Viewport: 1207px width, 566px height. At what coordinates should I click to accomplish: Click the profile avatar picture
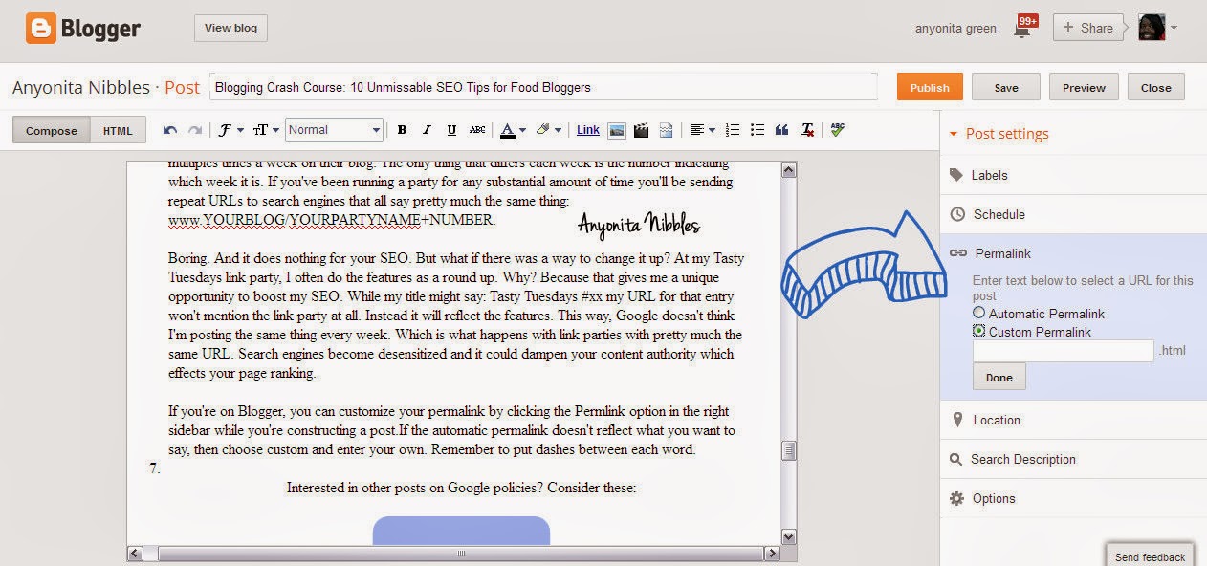point(1151,27)
